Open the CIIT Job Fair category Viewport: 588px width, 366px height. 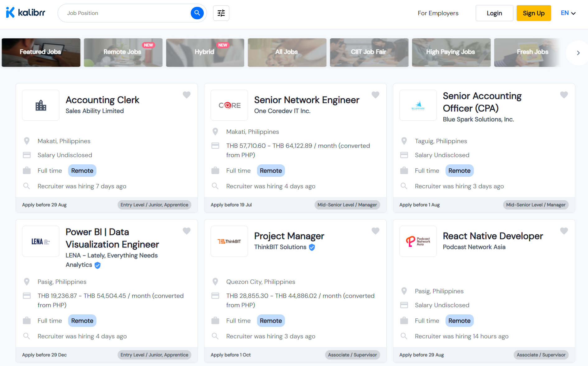(369, 52)
